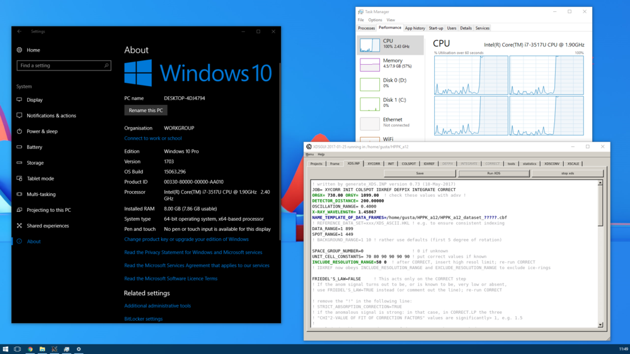Switch to the Services tab
Image resolution: width=630 pixels, height=354 pixels.
click(x=482, y=28)
